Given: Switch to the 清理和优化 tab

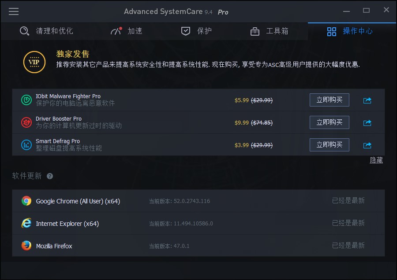Looking at the screenshot, I should [x=47, y=31].
